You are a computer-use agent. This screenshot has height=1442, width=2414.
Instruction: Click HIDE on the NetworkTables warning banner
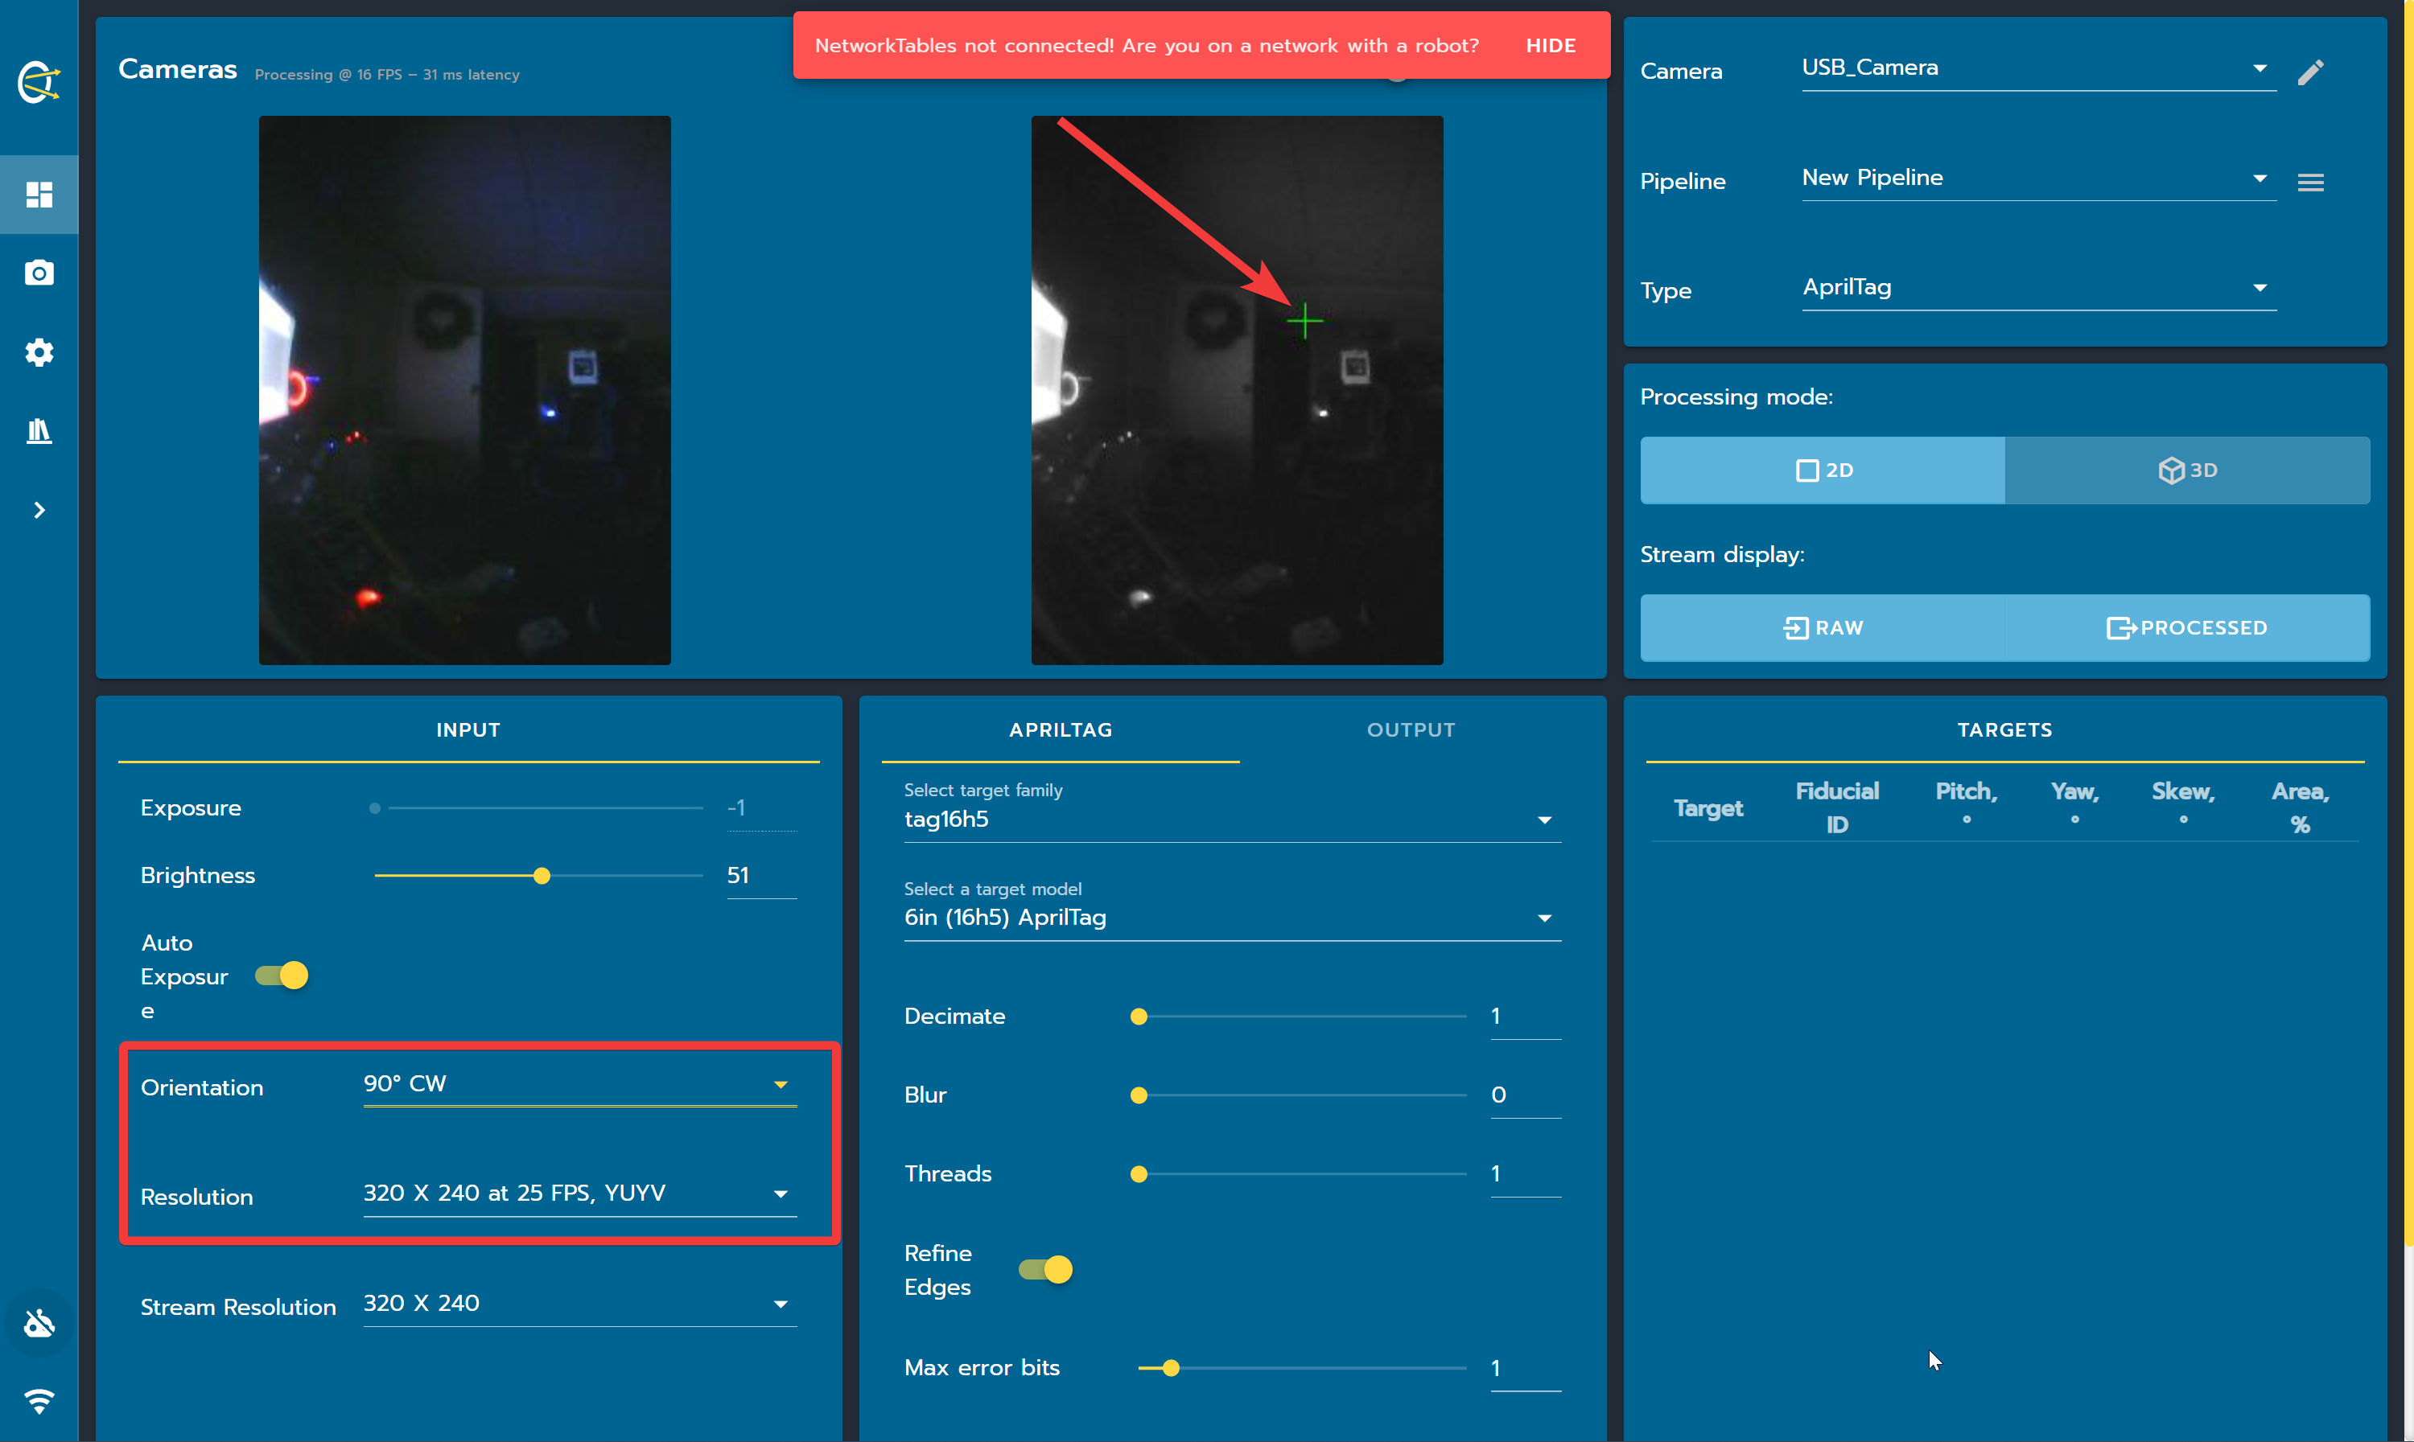pos(1551,45)
